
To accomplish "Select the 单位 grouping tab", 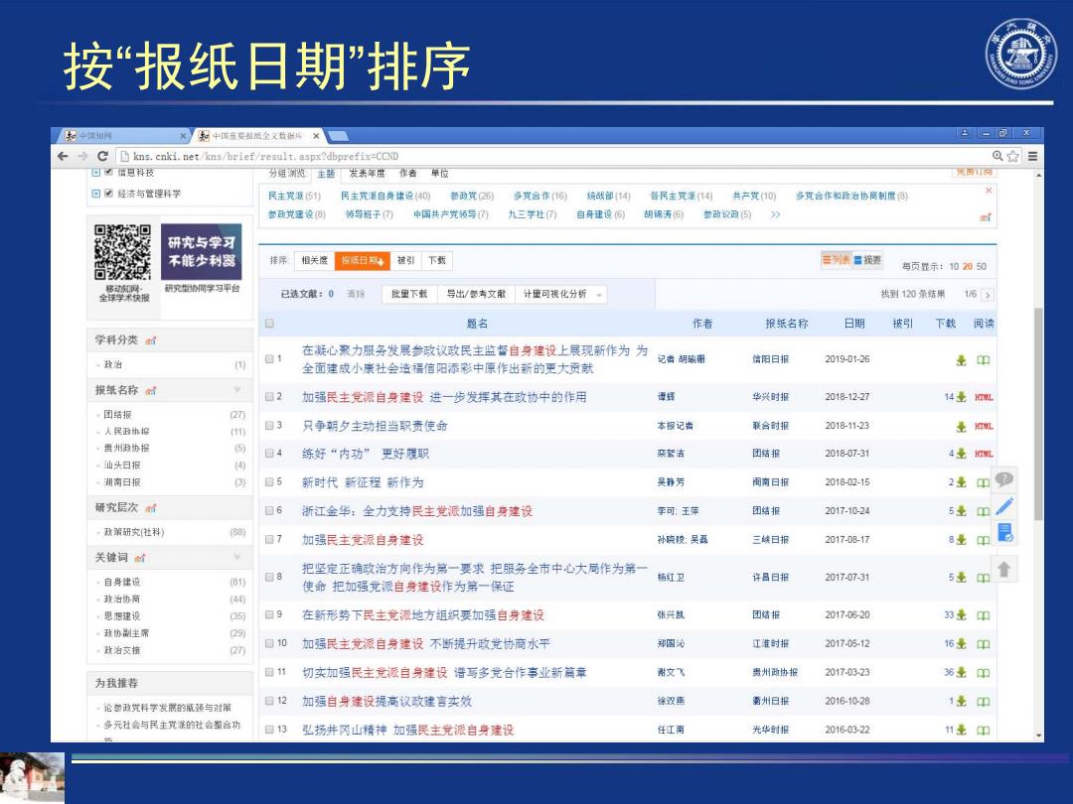I will point(440,174).
